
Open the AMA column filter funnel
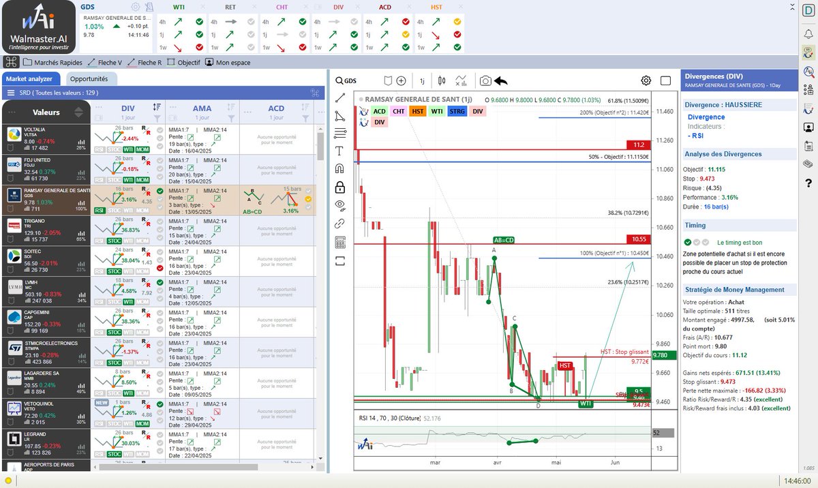point(230,117)
